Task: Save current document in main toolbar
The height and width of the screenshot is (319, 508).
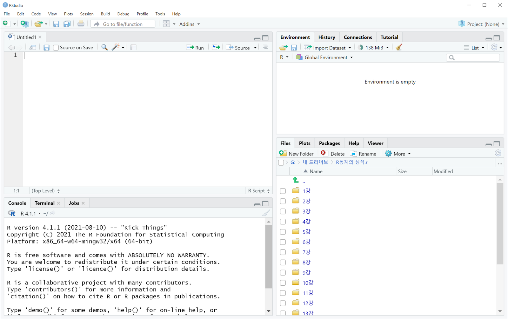Action: tap(56, 24)
